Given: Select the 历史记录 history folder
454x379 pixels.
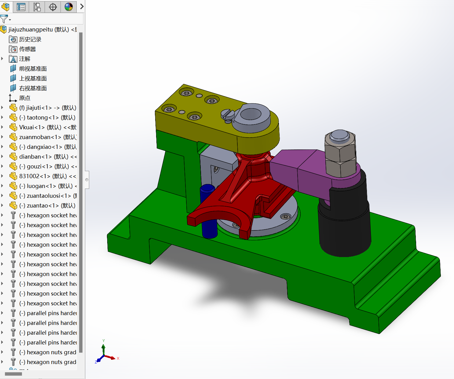Looking at the screenshot, I should pyautogui.click(x=30, y=39).
